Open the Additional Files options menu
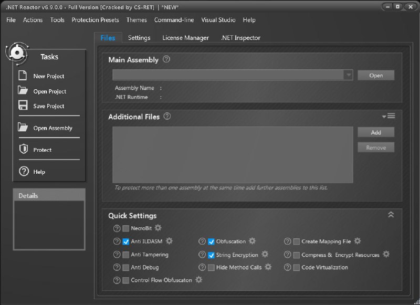Viewport: 420px width, 305px height. 388,116
